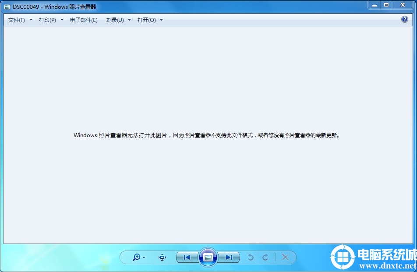Rotate the picture counterclockwise
Screen dimensions: 417x272
(251, 257)
